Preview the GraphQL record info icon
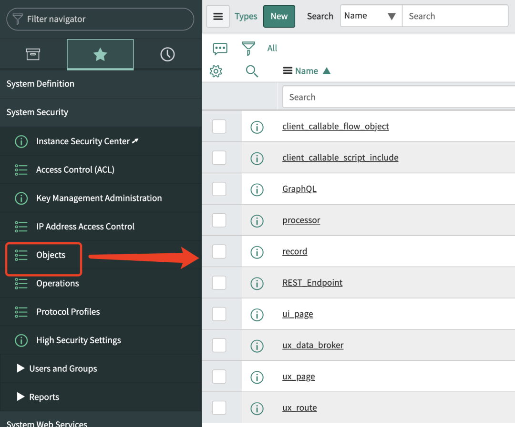Screen dimensions: 515x427 click(x=257, y=189)
